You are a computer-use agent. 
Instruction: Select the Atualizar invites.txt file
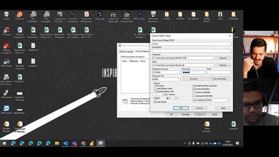coord(20,64)
